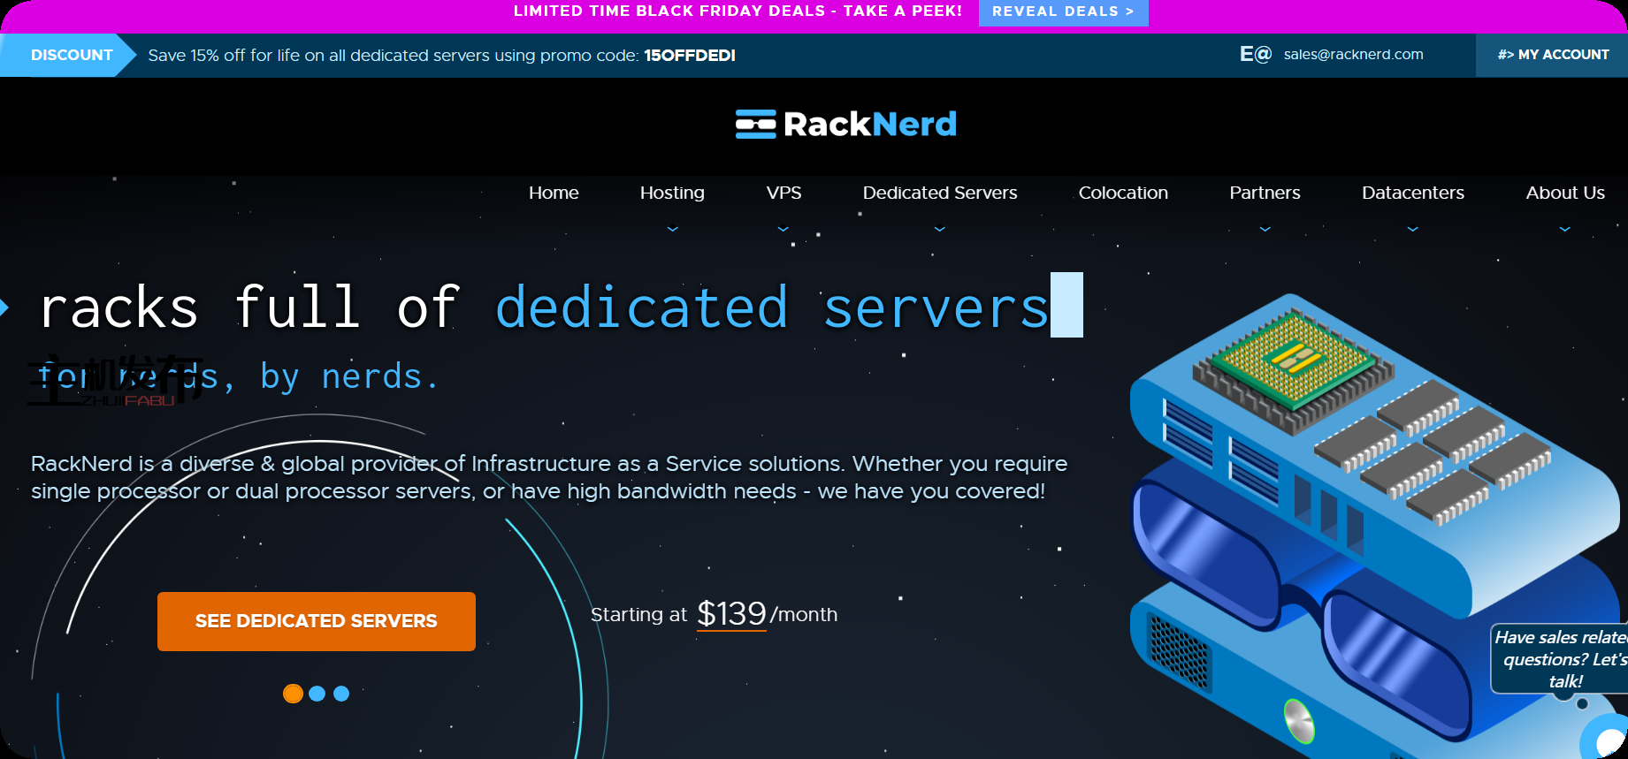Go to the Home menu item
Viewport: 1628px width, 759px height.
pos(554,193)
